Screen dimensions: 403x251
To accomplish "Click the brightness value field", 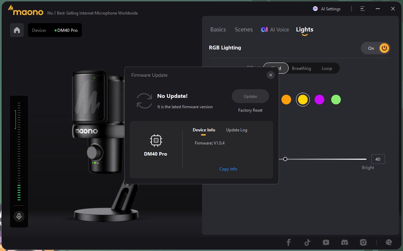I will pyautogui.click(x=378, y=159).
